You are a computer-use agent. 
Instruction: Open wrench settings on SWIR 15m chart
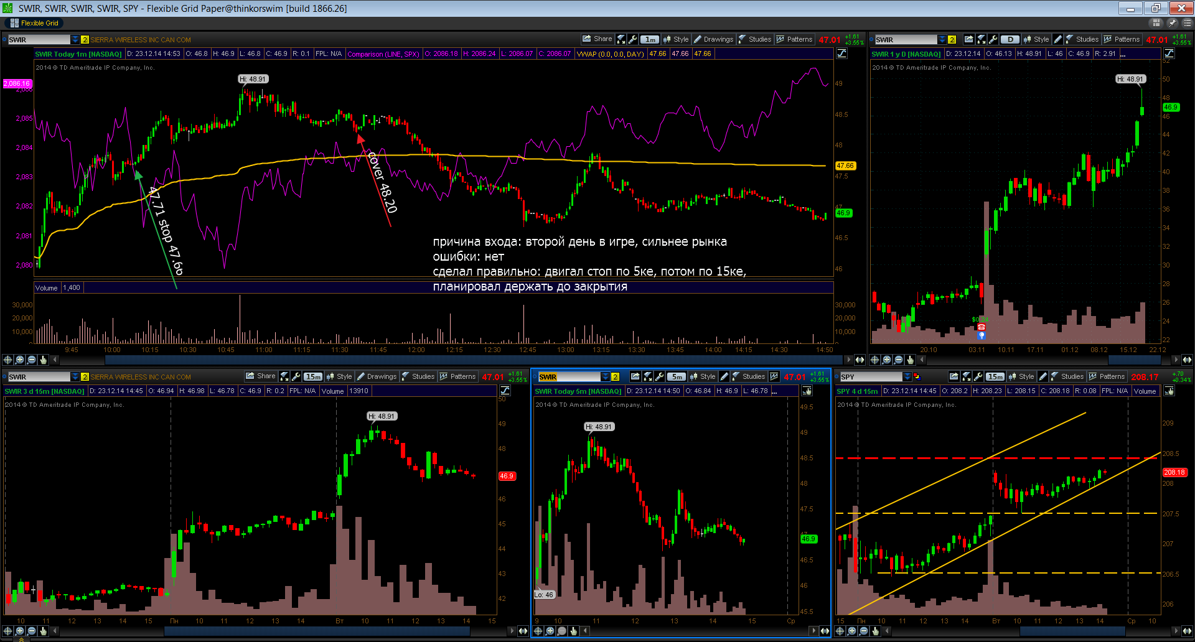(x=296, y=376)
